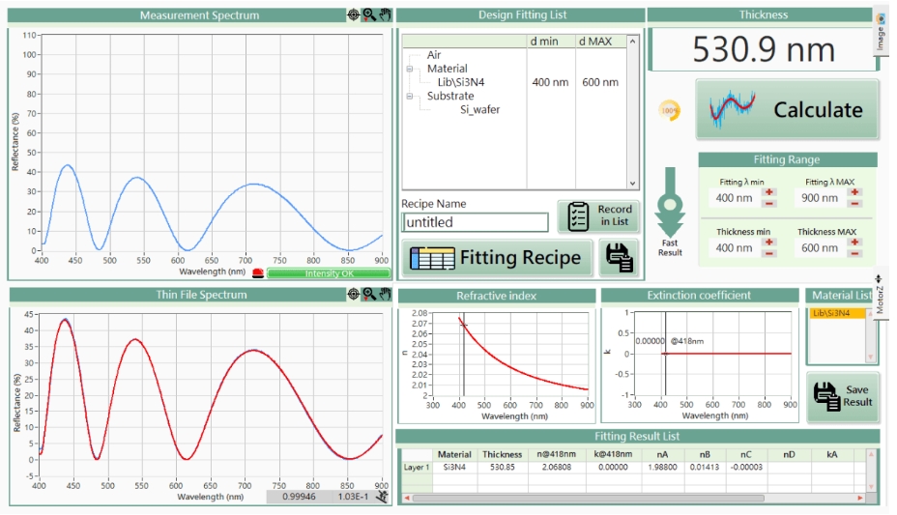Screen dimensions: 897x515
Task: Click the Calculate button
Action: point(787,110)
